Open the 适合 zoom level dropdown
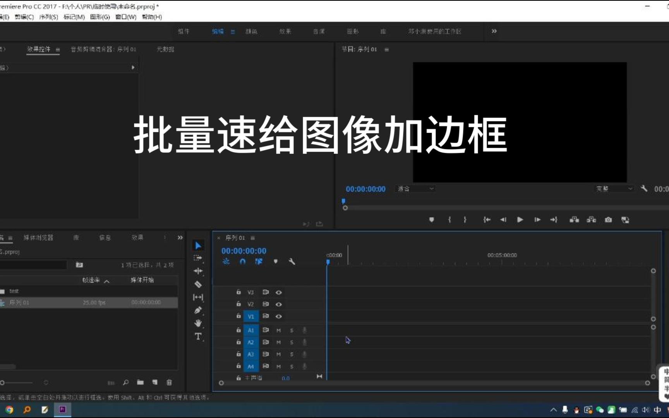 pyautogui.click(x=415, y=188)
